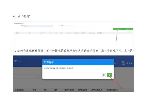Focus the 姓名 name input field

pos(38,26)
